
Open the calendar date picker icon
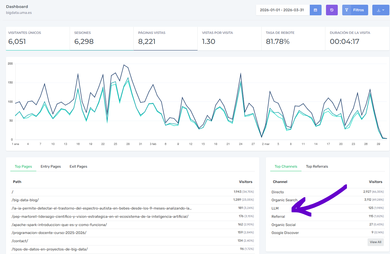click(x=315, y=10)
